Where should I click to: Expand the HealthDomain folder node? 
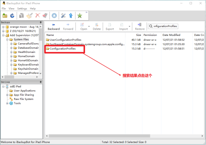(11, 52)
